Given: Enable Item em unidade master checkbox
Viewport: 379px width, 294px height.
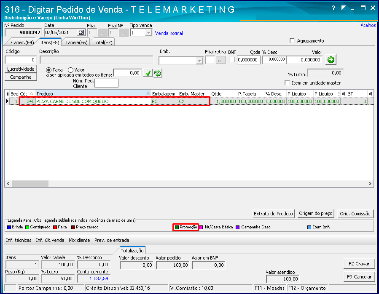Looking at the screenshot, I should (x=287, y=83).
